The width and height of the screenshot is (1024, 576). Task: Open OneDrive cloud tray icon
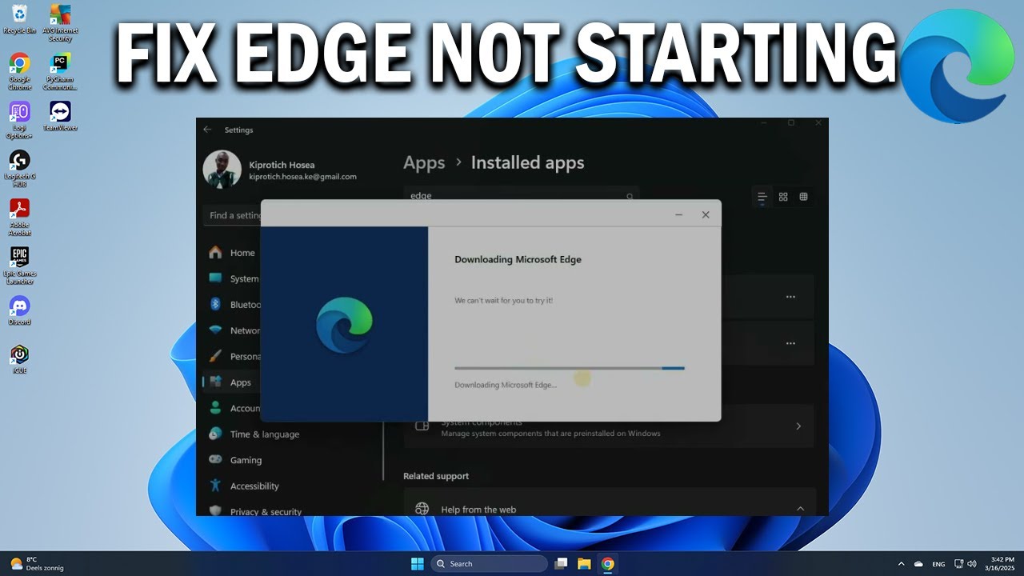click(918, 564)
